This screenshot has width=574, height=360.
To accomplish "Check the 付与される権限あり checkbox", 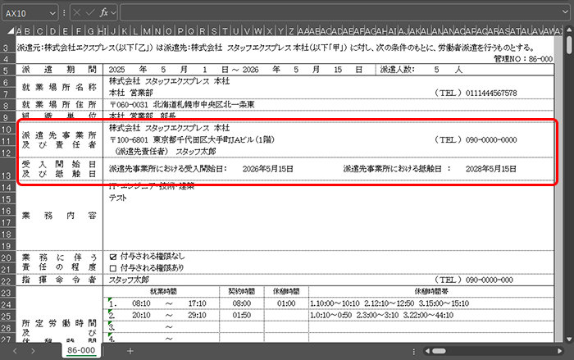I will pyautogui.click(x=113, y=268).
